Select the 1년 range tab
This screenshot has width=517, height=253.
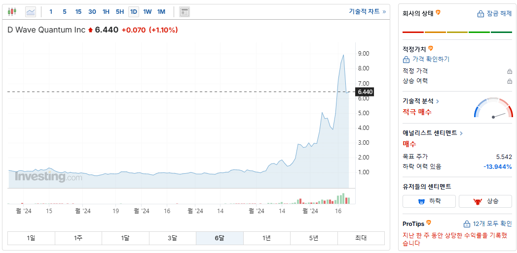[x=267, y=238]
